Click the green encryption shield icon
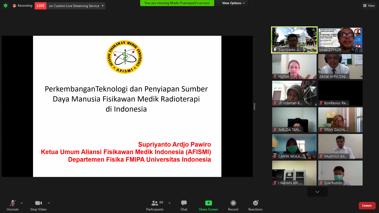379x213 pixels. 6,6
